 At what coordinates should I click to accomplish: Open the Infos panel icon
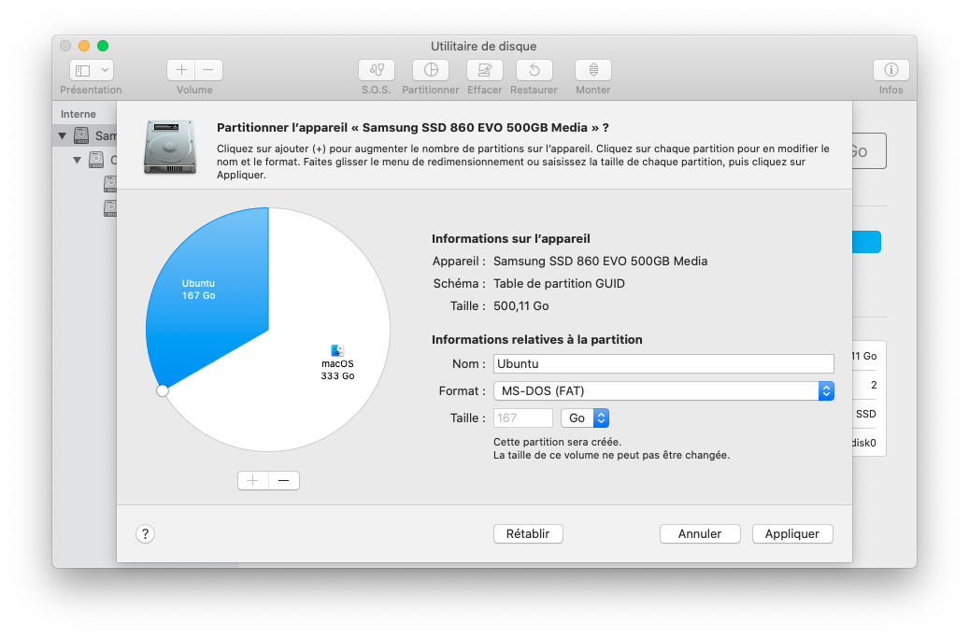(891, 70)
